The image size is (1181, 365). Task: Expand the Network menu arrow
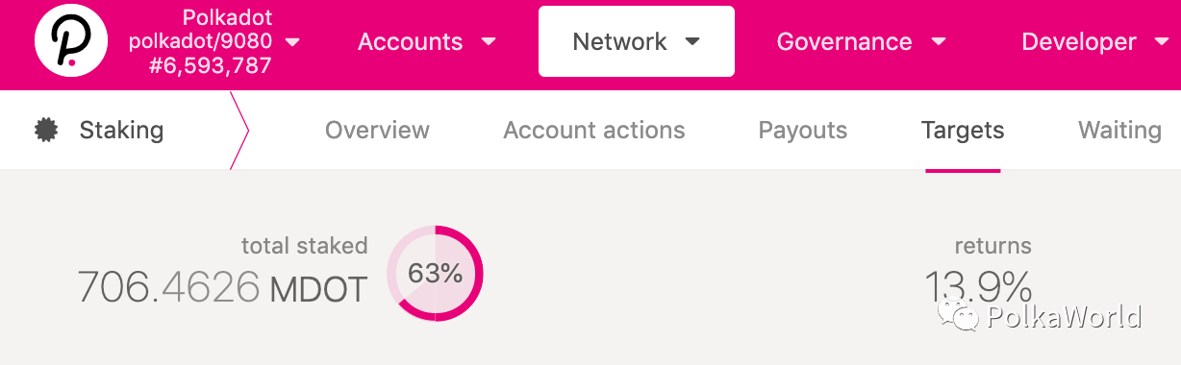pos(692,42)
